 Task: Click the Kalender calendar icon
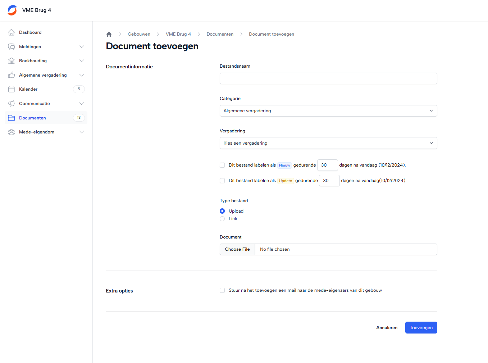click(x=12, y=89)
